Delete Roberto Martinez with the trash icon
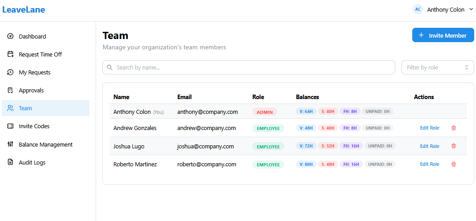This screenshot has height=221, width=476. coord(454,165)
